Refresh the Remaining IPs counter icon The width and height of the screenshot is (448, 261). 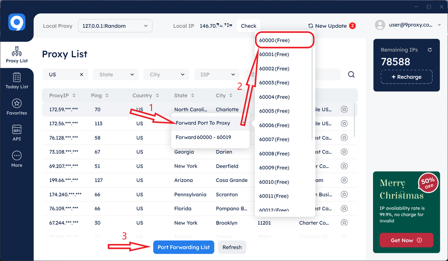coord(430,50)
